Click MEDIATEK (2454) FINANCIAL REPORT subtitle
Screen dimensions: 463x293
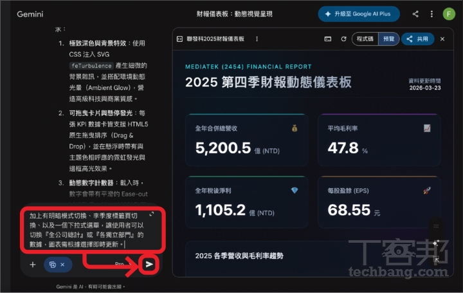(248, 67)
